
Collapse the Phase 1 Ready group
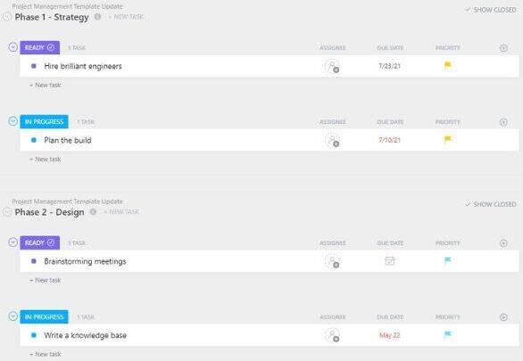[12, 47]
